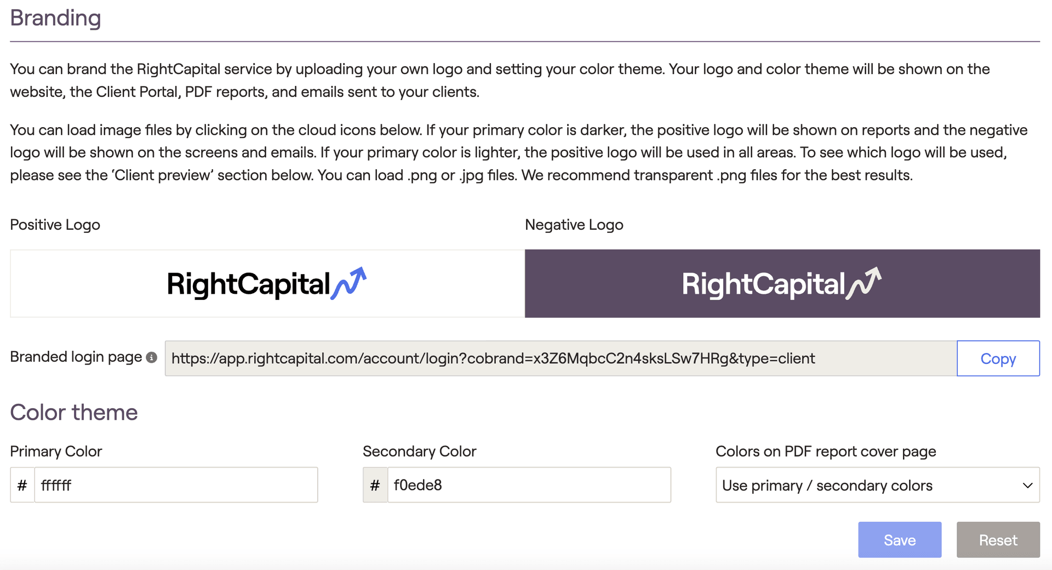Copy the branded login page URL
Image resolution: width=1052 pixels, height=570 pixels.
click(998, 358)
